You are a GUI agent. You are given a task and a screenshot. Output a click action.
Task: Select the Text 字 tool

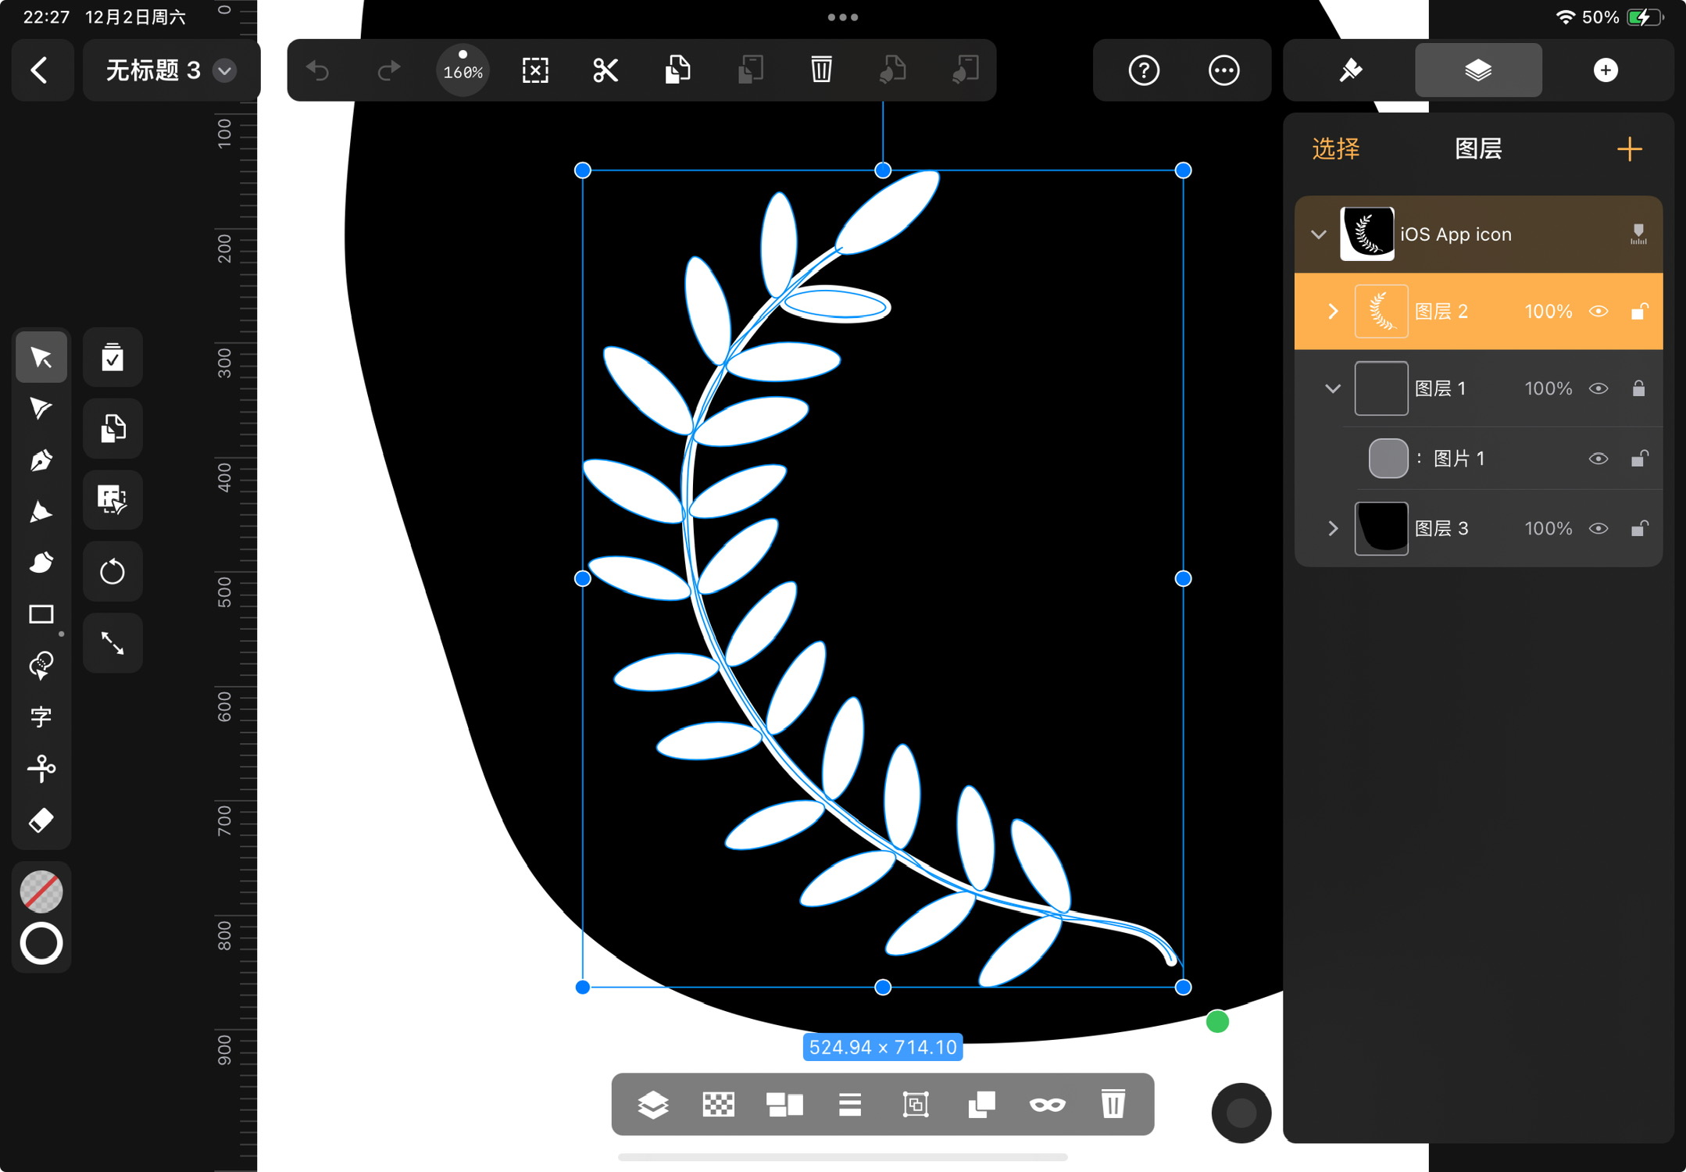pos(41,716)
